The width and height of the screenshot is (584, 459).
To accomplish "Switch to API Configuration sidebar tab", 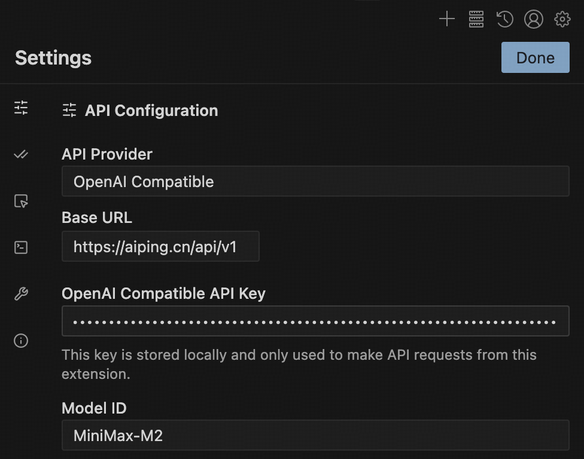I will (21, 108).
